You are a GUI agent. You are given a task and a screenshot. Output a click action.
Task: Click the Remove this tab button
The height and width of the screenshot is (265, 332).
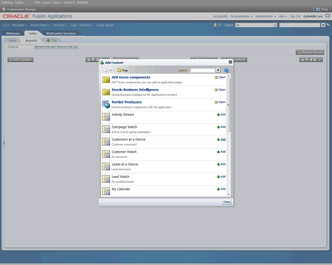coord(67,47)
